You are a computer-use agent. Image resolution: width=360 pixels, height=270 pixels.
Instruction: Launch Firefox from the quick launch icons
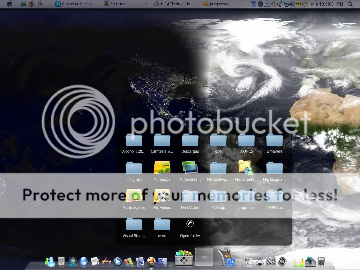(x=31, y=4)
